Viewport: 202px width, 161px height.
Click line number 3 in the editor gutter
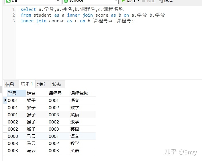pos(13,21)
